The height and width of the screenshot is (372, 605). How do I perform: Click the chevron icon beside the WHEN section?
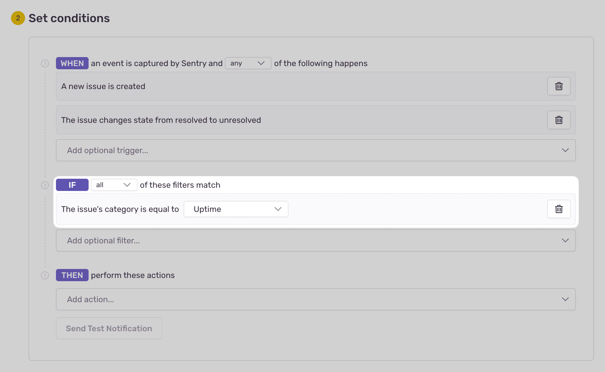coord(45,63)
